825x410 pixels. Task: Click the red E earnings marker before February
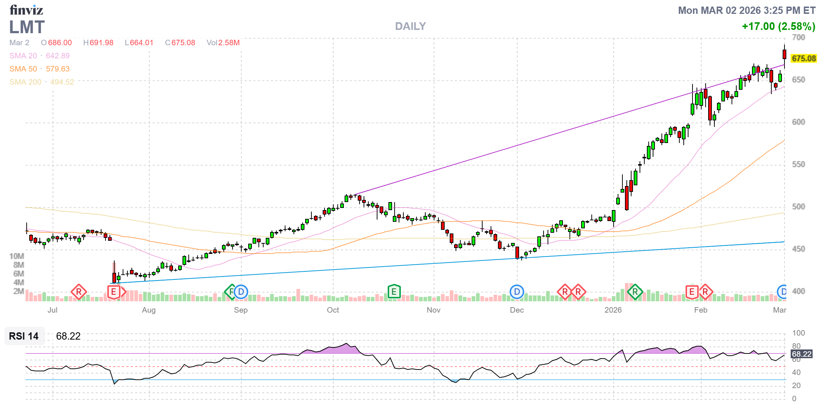coord(692,292)
